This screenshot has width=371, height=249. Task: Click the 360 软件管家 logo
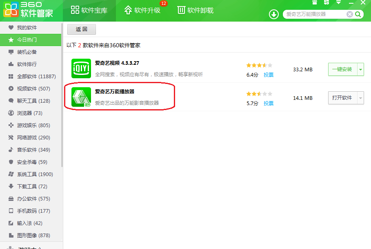pyautogui.click(x=29, y=10)
